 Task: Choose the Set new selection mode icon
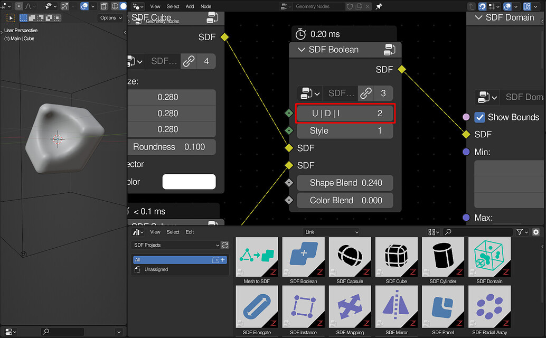click(23, 18)
